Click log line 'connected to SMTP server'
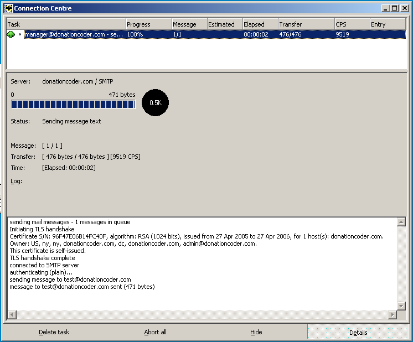The image size is (413, 342). (x=44, y=265)
